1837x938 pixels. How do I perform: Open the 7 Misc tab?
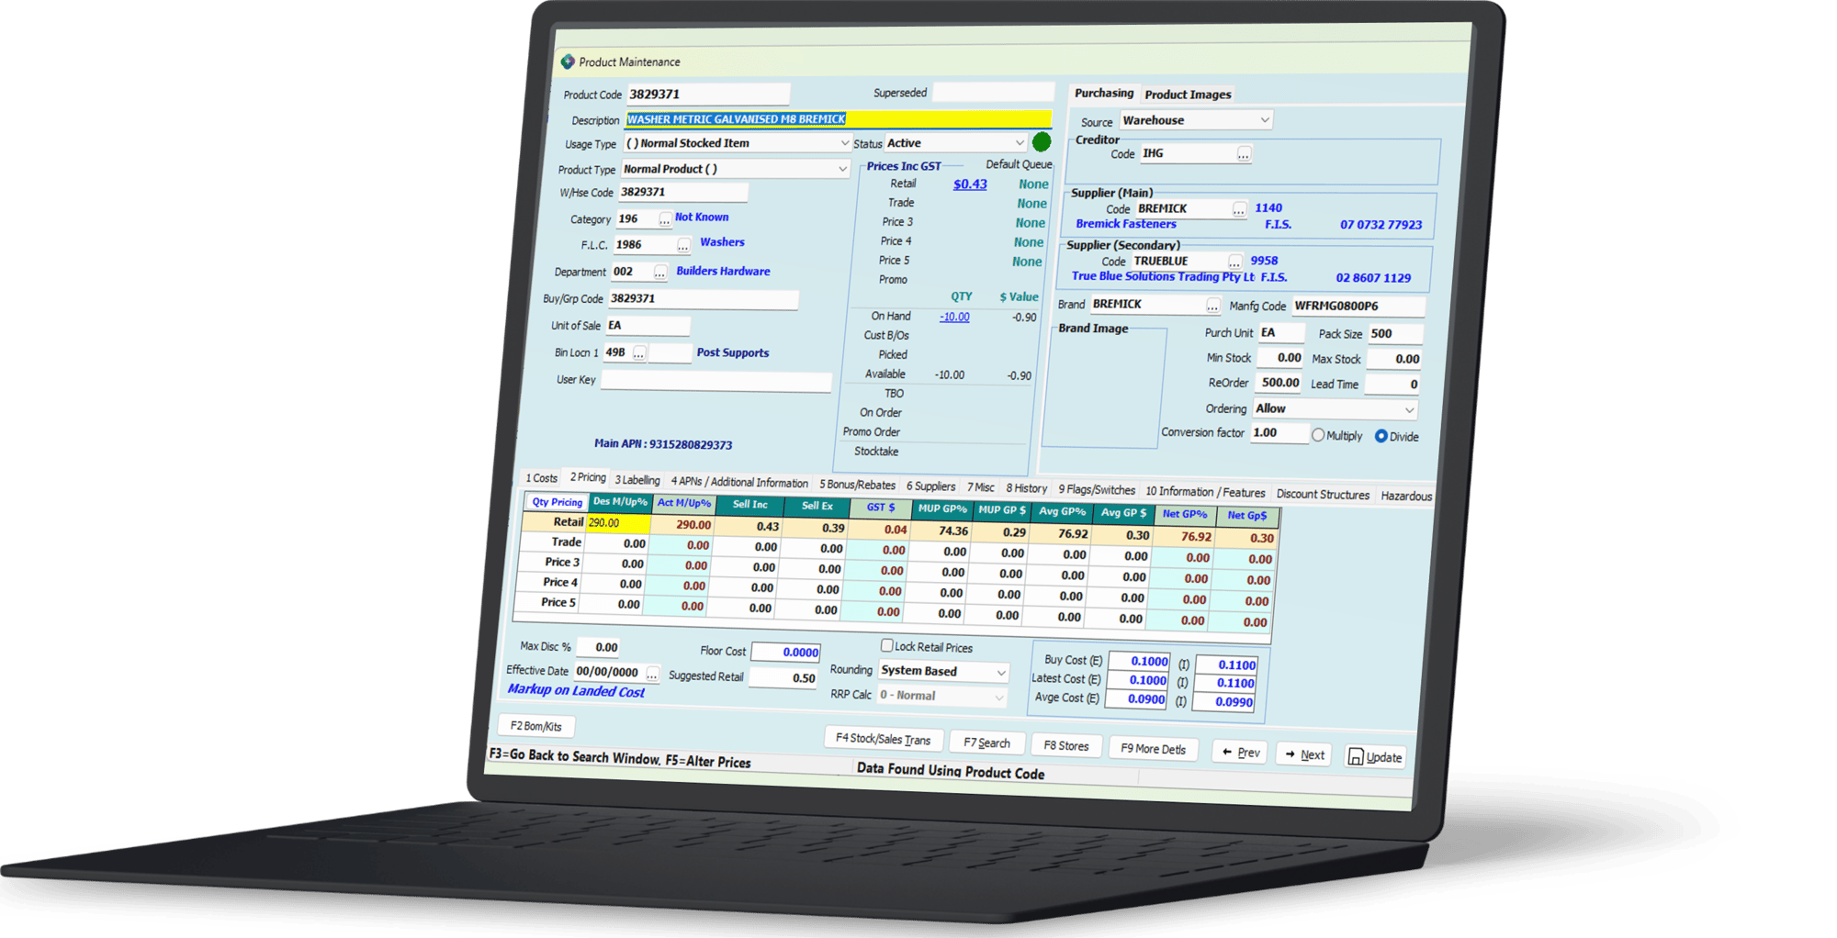[980, 487]
